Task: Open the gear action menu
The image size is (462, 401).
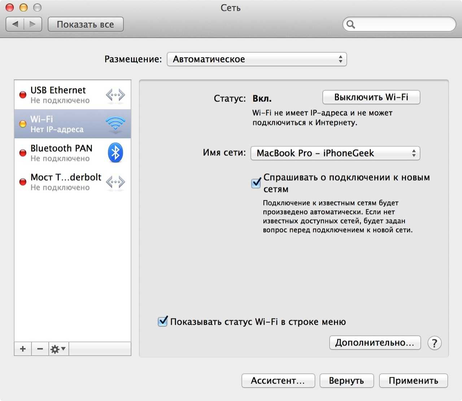Action: (58, 349)
